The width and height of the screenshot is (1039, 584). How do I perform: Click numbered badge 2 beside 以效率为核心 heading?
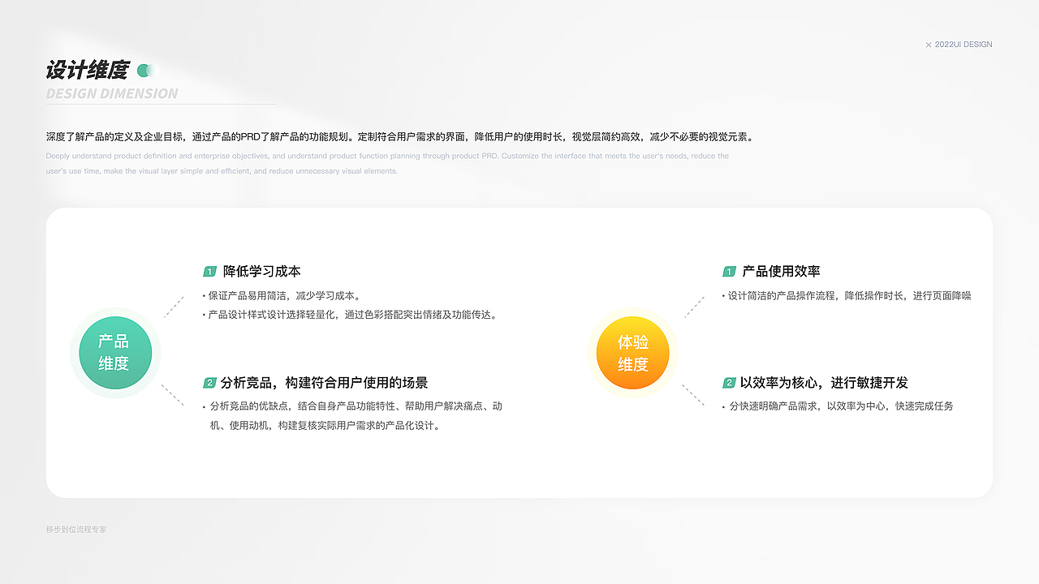[x=728, y=383]
